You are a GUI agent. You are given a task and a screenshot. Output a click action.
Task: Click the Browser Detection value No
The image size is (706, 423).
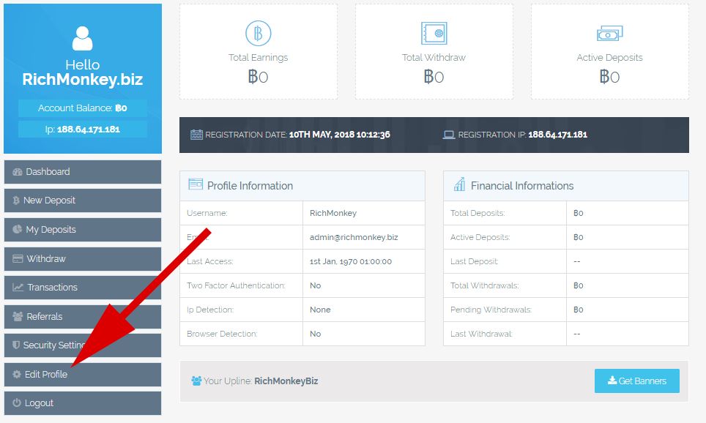315,334
